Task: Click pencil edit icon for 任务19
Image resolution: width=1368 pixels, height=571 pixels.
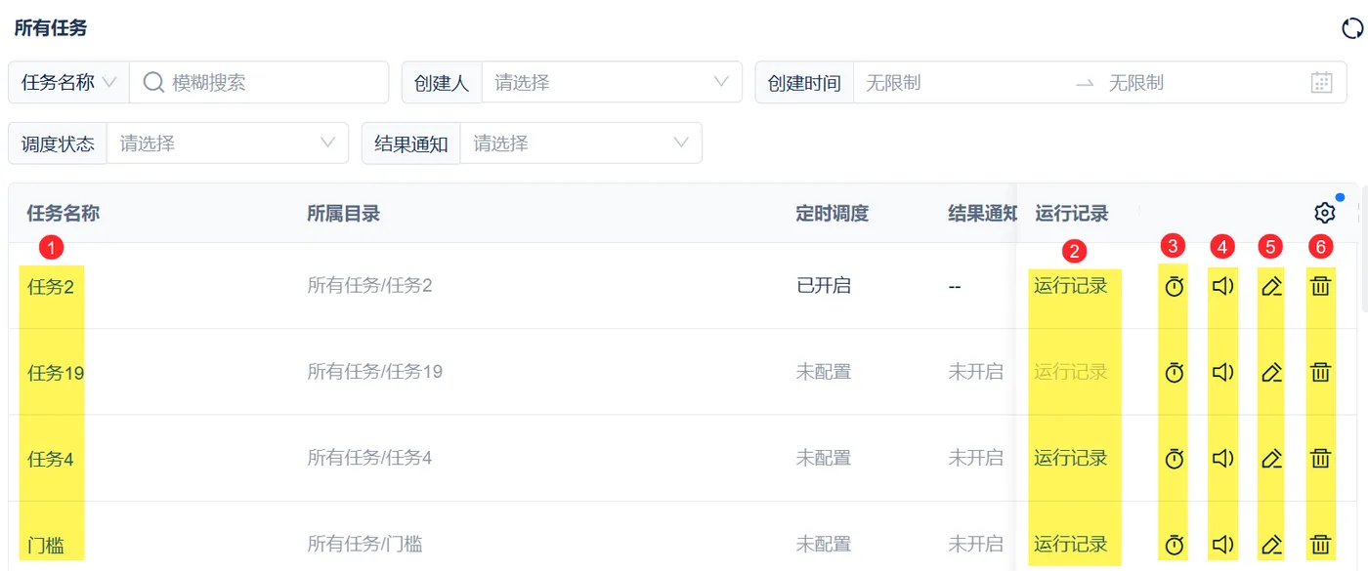Action: point(1271,372)
